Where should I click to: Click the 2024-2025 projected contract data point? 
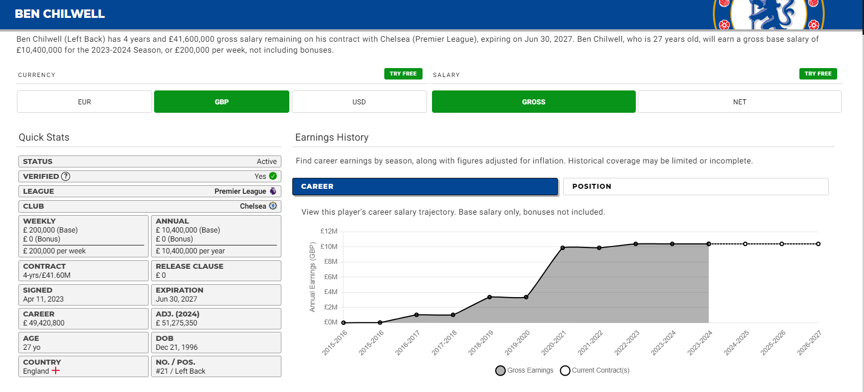[745, 244]
